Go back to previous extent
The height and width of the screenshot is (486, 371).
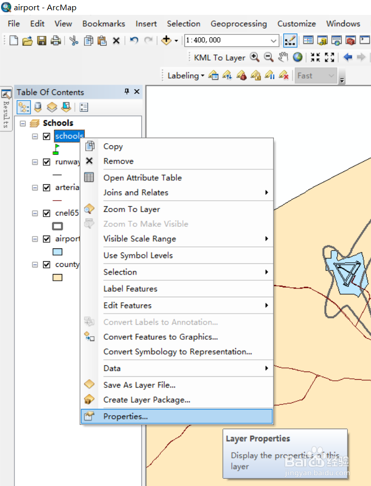click(348, 57)
